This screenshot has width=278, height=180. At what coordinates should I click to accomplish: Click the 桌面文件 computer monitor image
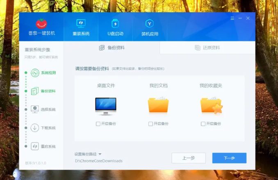[106, 107]
